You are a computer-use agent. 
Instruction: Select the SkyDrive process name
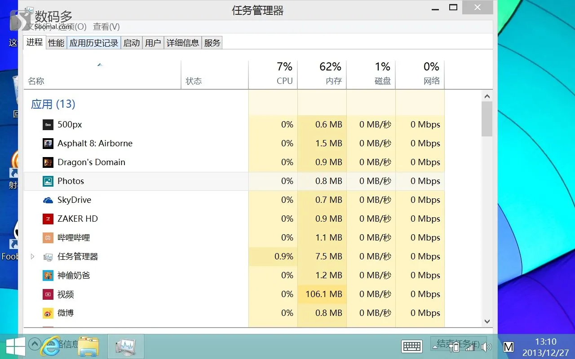point(74,200)
